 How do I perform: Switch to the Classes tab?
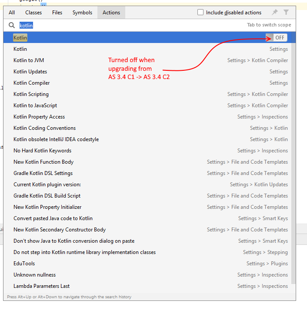(x=33, y=13)
